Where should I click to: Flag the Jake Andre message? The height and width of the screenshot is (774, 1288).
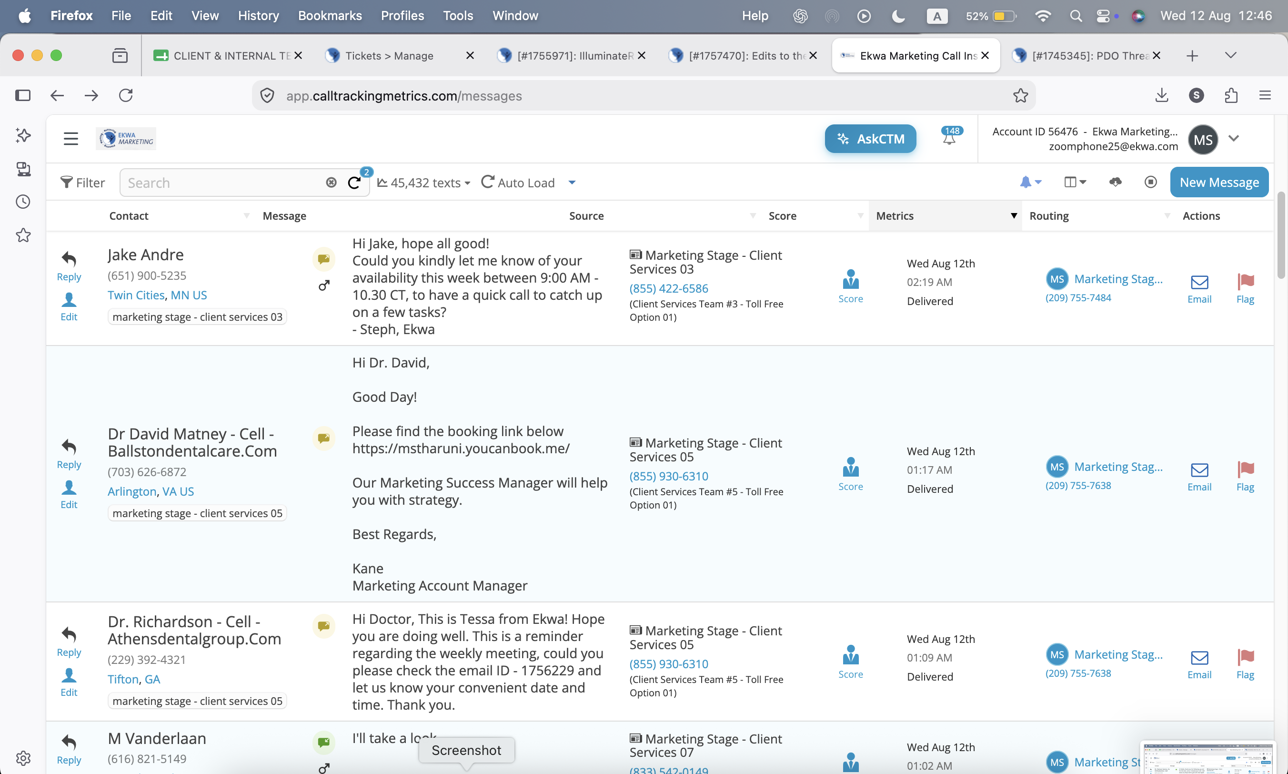point(1245,289)
